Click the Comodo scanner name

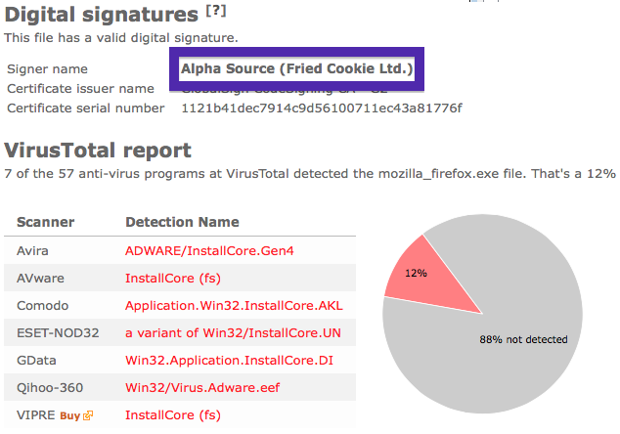(42, 306)
